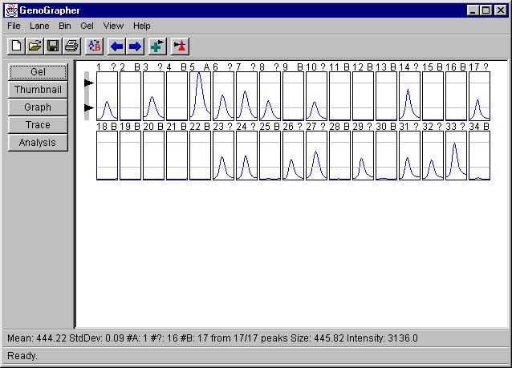Select lane 5 peak thumbnail scored A
The width and height of the screenshot is (512, 368).
(200, 95)
